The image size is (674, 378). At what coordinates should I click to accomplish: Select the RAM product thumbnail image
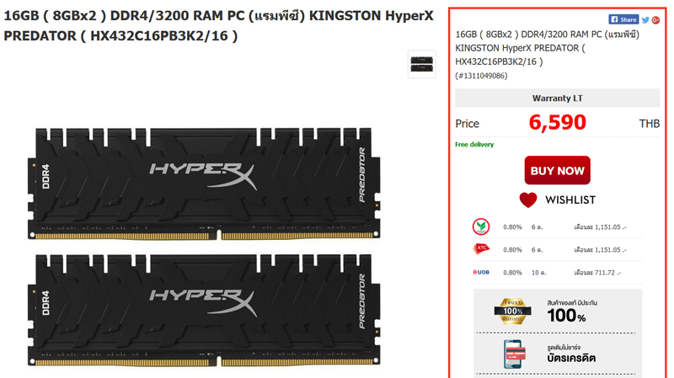pyautogui.click(x=422, y=65)
